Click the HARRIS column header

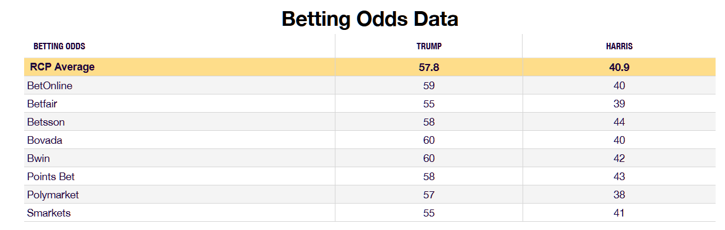(x=620, y=46)
